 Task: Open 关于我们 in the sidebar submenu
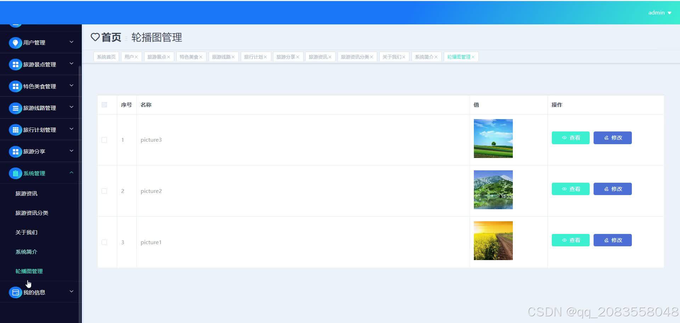click(27, 233)
